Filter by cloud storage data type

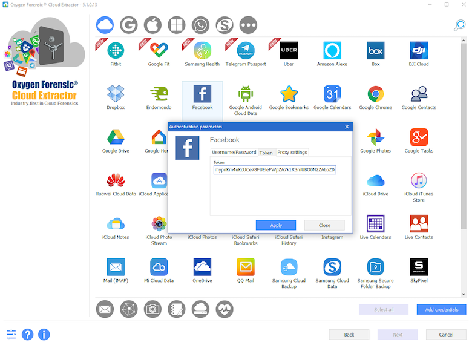(200, 309)
